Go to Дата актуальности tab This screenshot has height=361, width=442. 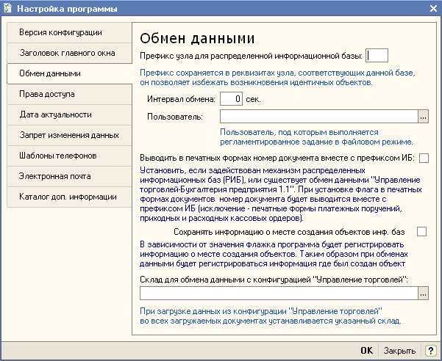pos(70,115)
